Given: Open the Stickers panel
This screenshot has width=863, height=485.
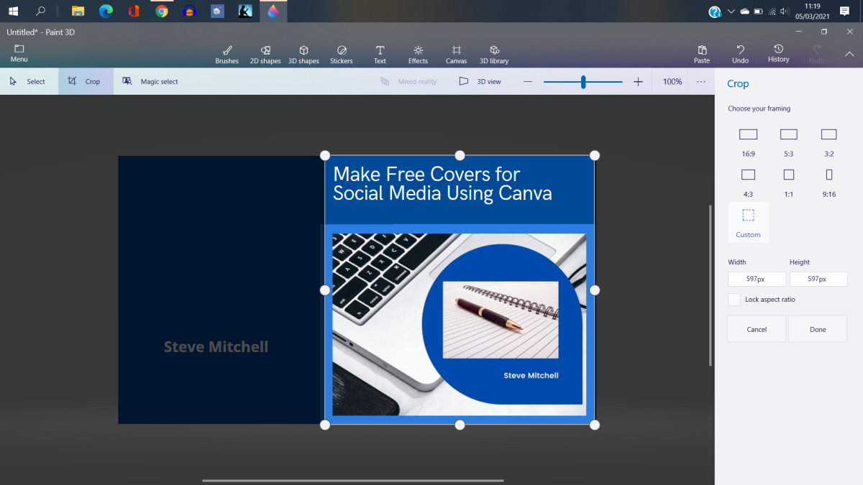Looking at the screenshot, I should click(342, 53).
